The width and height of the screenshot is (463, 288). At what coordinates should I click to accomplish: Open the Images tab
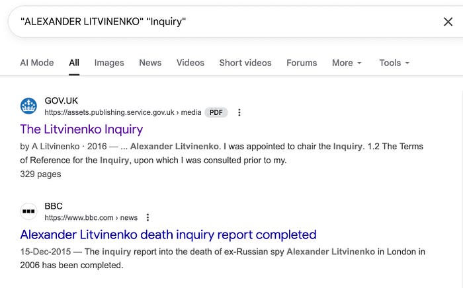point(109,63)
